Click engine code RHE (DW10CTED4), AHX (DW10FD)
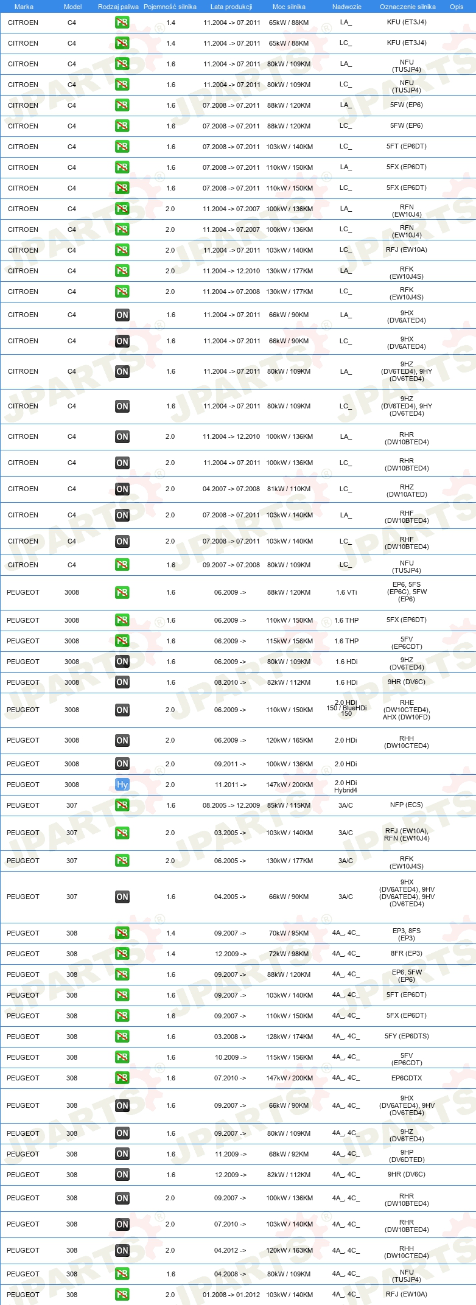This screenshot has width=476, height=1305. point(407,710)
